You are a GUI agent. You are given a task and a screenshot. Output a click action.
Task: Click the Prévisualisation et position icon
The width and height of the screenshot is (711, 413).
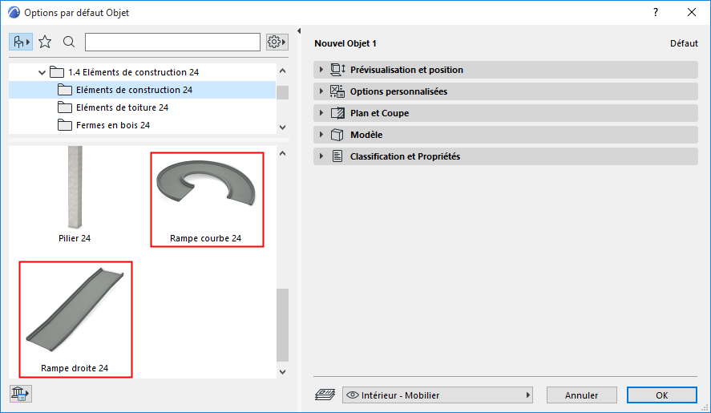click(x=337, y=70)
